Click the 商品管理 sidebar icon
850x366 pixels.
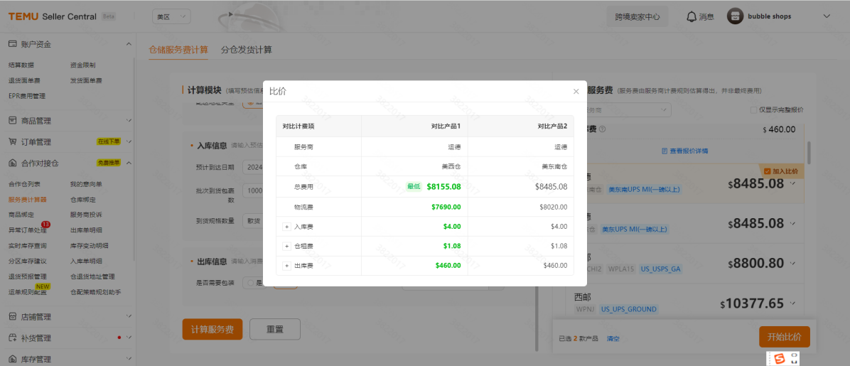12,121
